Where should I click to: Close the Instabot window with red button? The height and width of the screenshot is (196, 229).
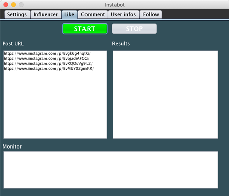point(6,5)
